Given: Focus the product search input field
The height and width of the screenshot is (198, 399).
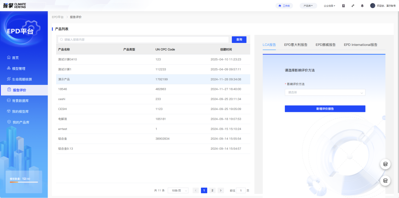Looking at the screenshot, I should [x=144, y=40].
